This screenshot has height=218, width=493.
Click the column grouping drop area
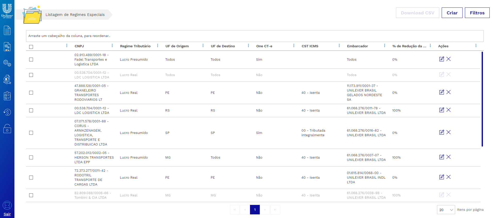tap(255, 36)
